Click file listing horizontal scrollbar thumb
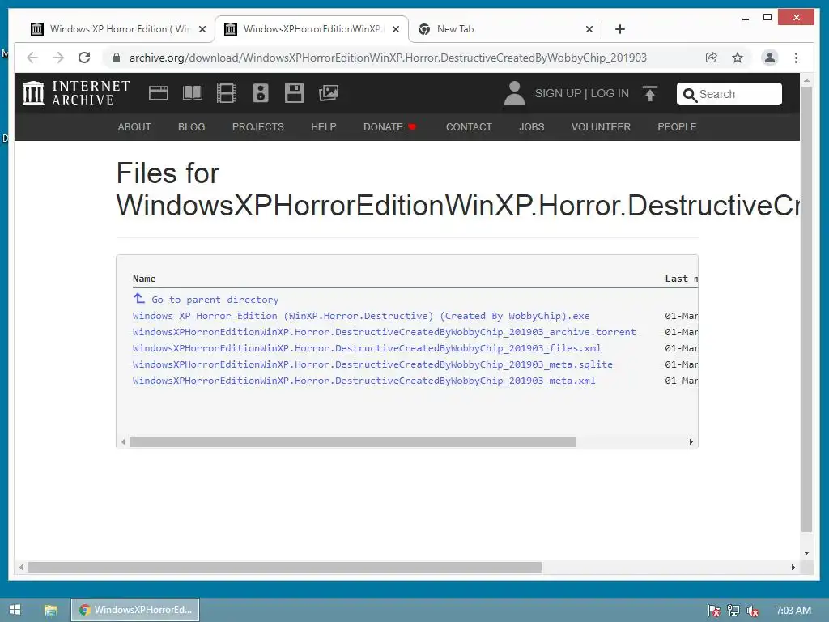829x622 pixels. tap(353, 441)
